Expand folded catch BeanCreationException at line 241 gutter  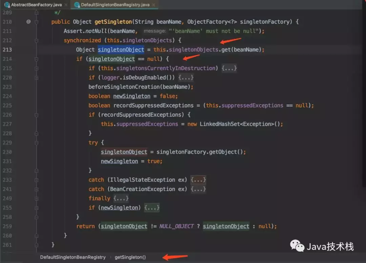pos(36,189)
